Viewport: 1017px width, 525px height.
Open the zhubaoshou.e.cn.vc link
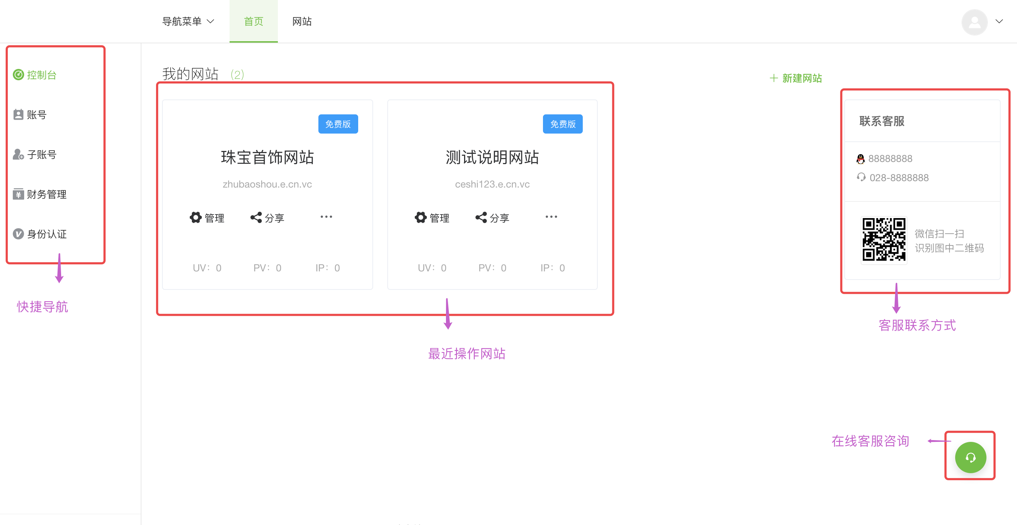point(267,184)
